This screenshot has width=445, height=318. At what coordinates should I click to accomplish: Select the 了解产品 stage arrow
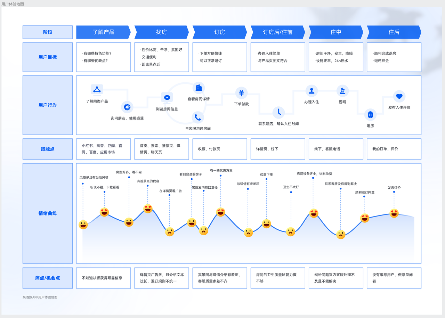[x=103, y=32]
